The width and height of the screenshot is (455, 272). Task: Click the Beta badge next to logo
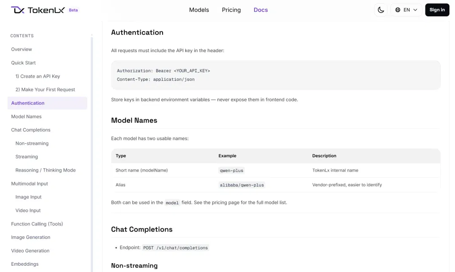pyautogui.click(x=73, y=10)
